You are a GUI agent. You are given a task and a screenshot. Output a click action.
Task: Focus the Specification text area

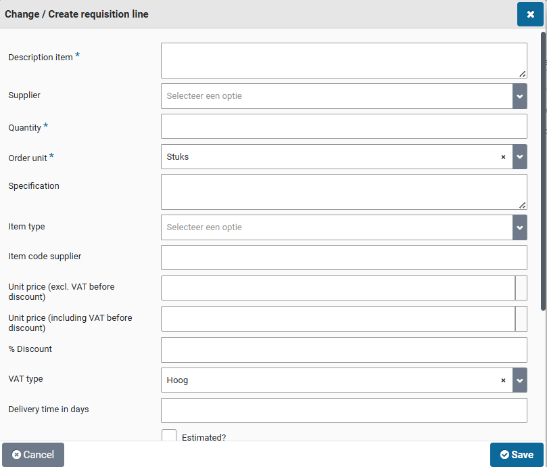point(343,192)
